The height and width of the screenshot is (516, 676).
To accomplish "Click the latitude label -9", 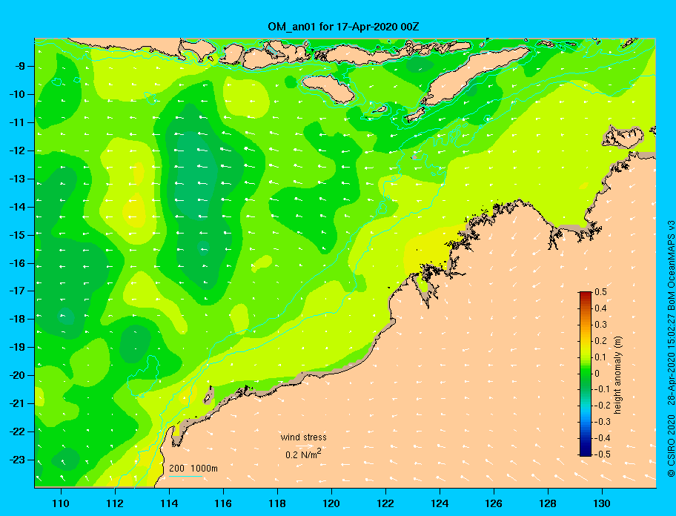I will pyautogui.click(x=20, y=67).
